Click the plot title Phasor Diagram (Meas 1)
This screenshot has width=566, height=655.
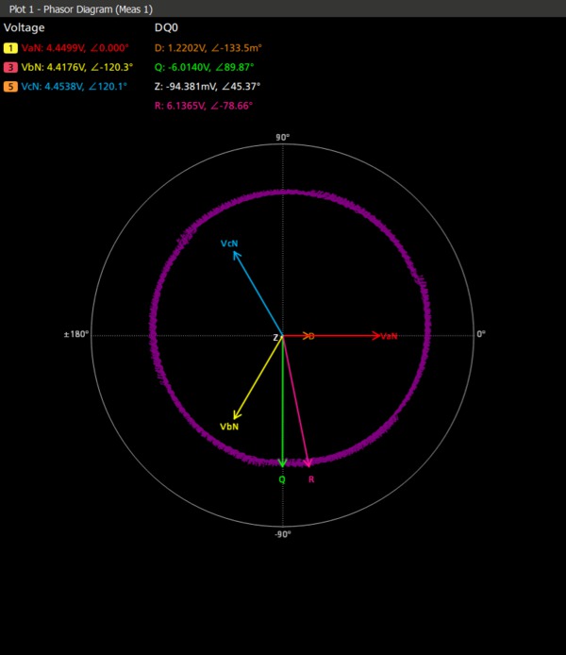tap(77, 8)
